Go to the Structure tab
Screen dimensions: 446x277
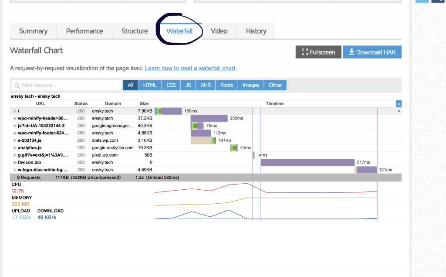135,31
